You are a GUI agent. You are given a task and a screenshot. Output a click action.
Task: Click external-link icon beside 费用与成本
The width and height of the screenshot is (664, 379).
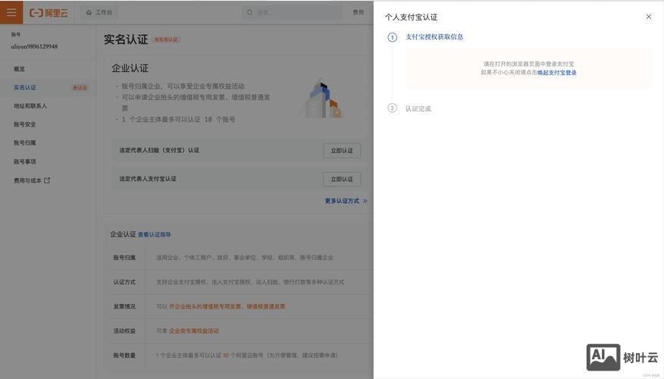pos(47,180)
